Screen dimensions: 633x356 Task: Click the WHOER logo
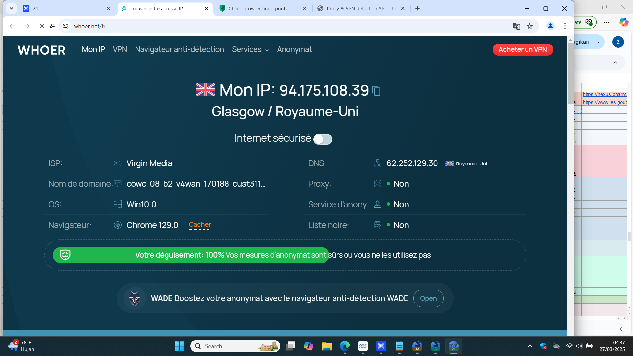42,50
